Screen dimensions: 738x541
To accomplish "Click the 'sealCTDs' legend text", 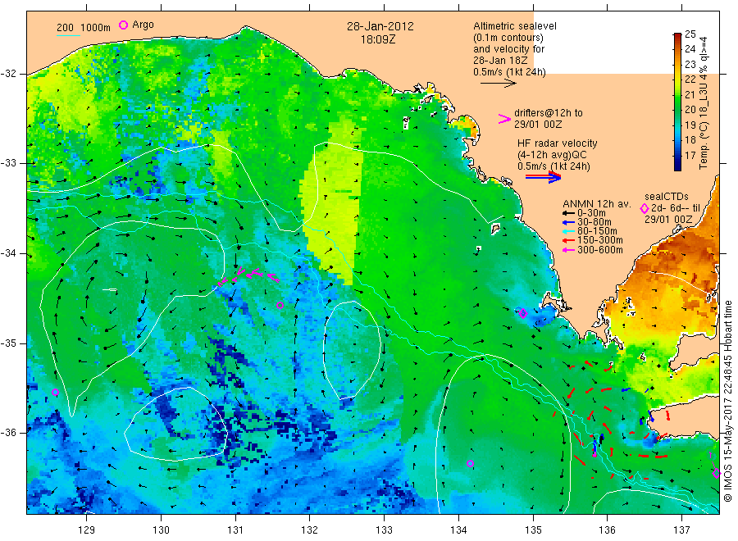I will click(x=667, y=197).
